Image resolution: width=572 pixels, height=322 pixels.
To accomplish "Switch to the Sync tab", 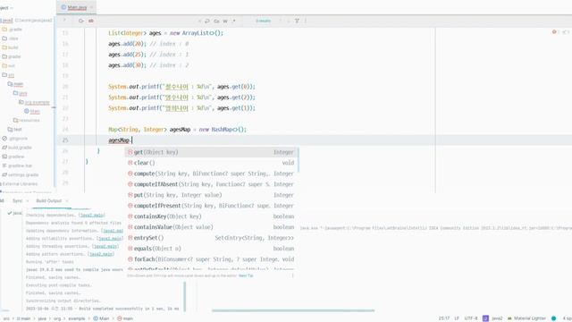I will 17,200.
